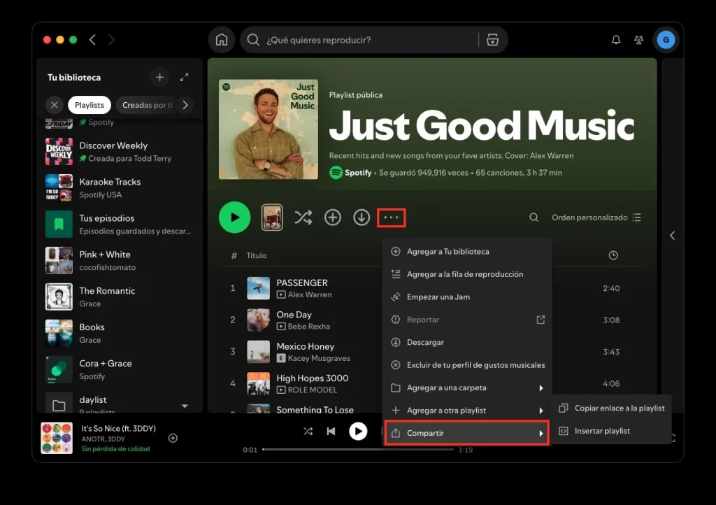This screenshot has height=505, width=716.
Task: Open the Browse icon in search bar
Action: click(492, 40)
